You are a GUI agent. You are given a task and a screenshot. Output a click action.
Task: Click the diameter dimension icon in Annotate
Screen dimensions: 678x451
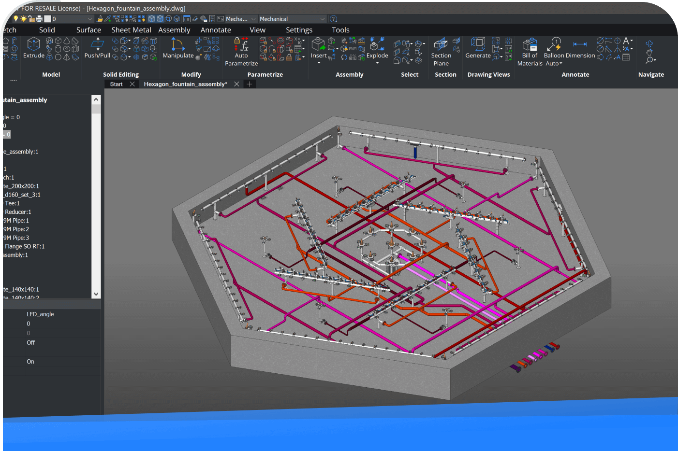pos(600,41)
